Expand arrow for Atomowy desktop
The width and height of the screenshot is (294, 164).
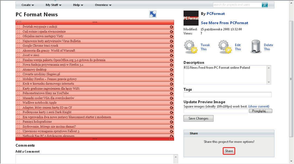pos(171,70)
